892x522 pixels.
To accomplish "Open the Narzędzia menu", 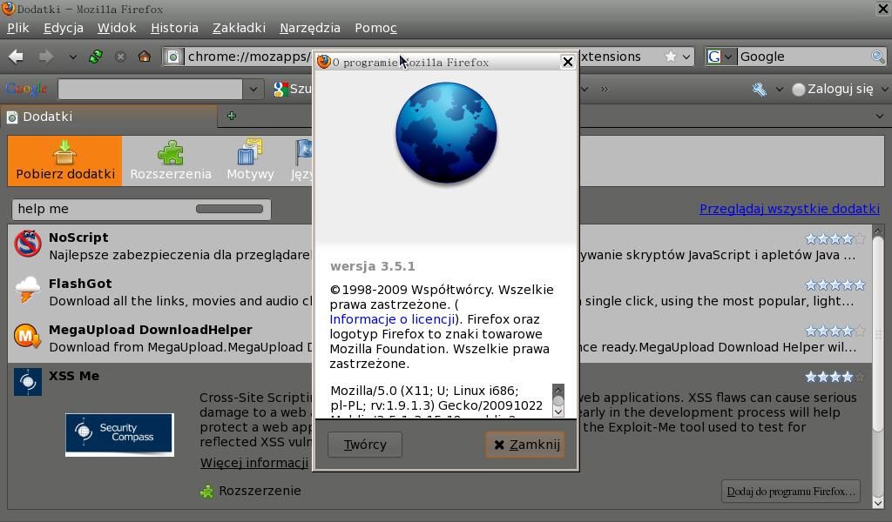I will (310, 28).
